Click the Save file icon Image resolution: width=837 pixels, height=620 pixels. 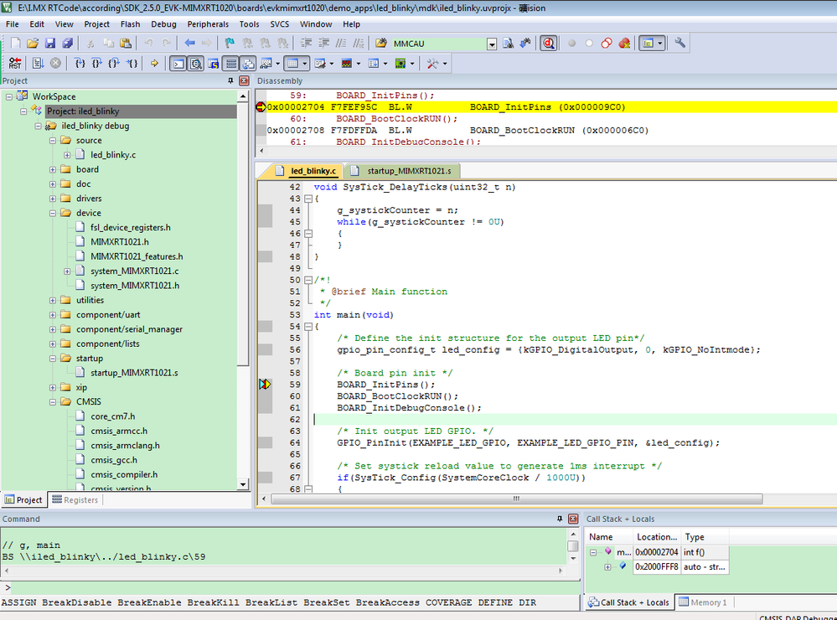click(x=49, y=44)
